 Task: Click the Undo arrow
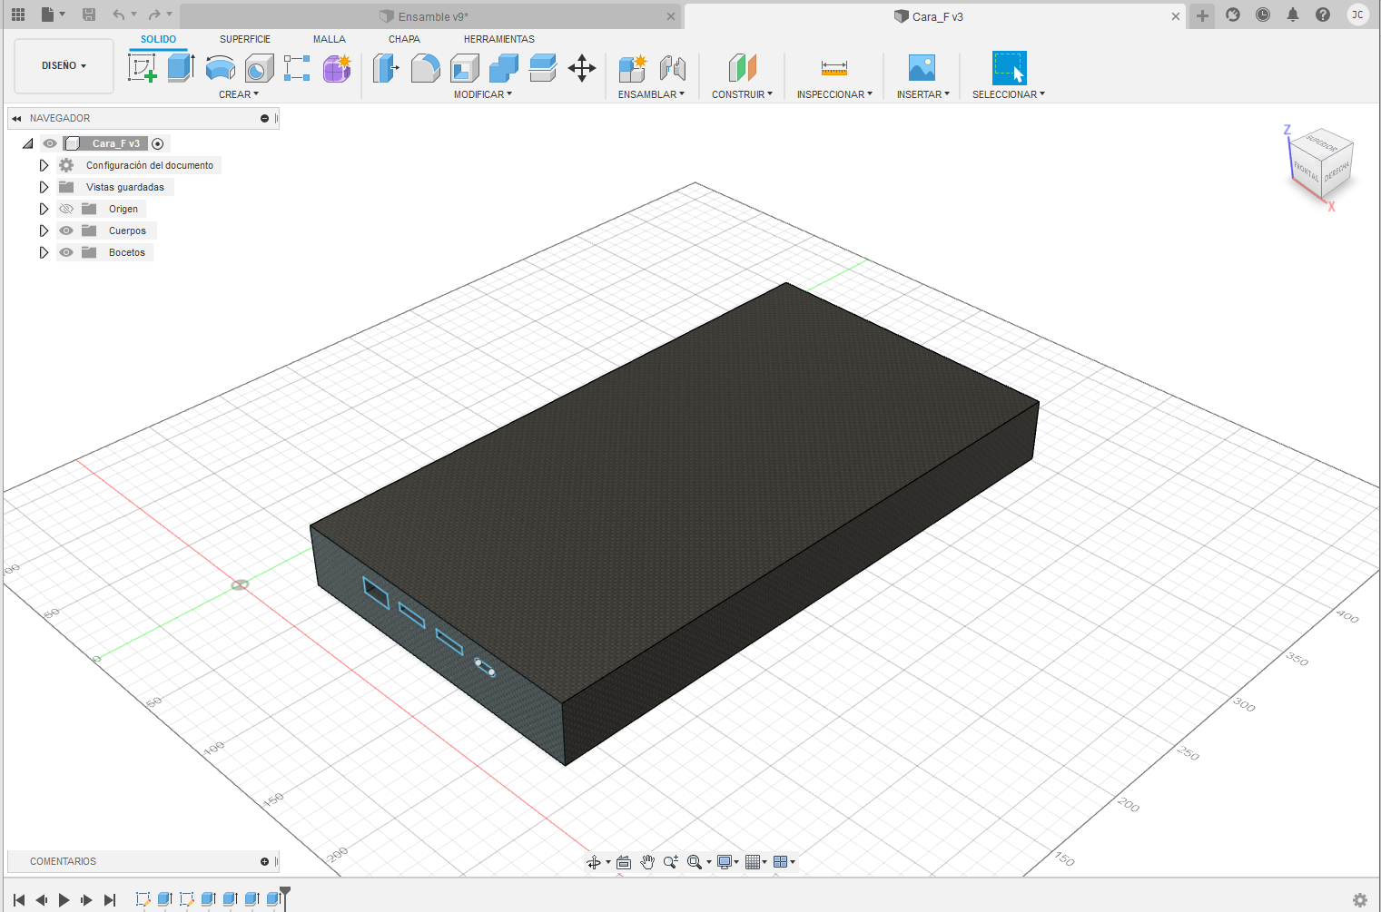(x=119, y=15)
